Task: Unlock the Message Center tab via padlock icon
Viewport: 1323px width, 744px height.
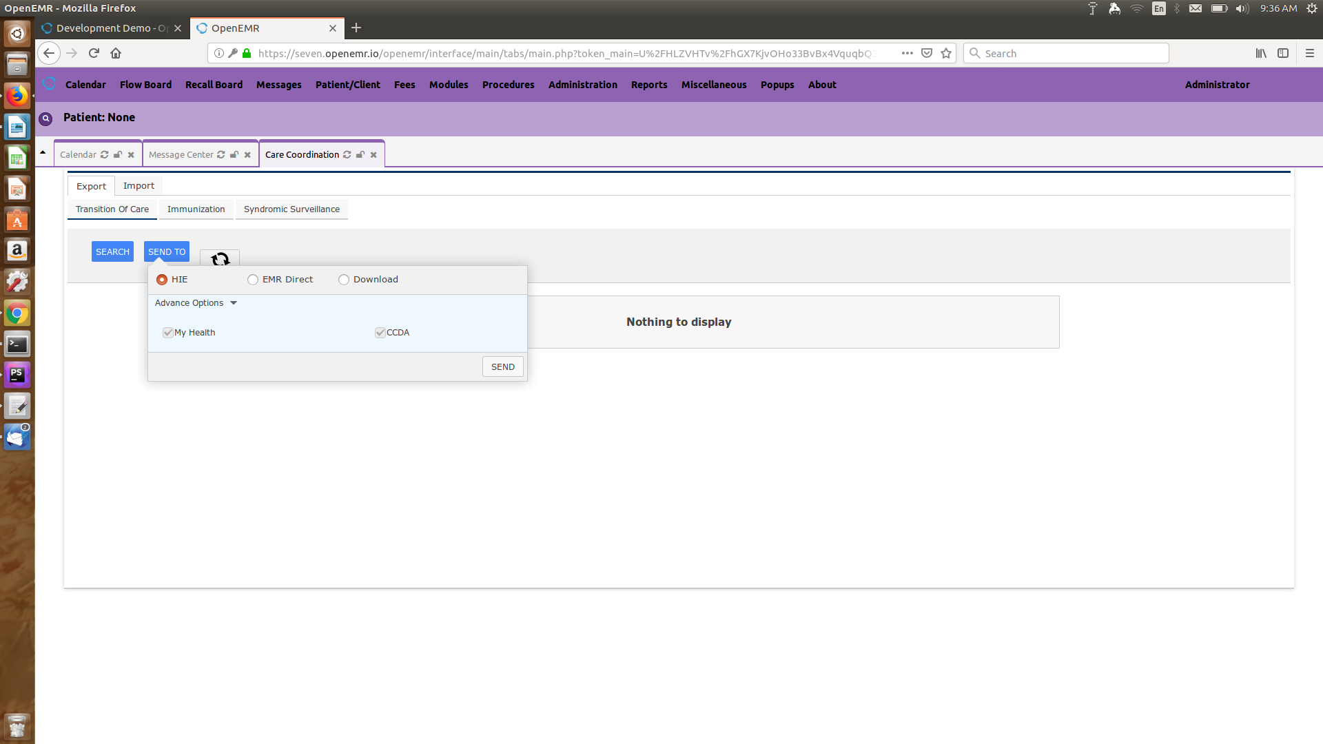Action: pyautogui.click(x=234, y=154)
